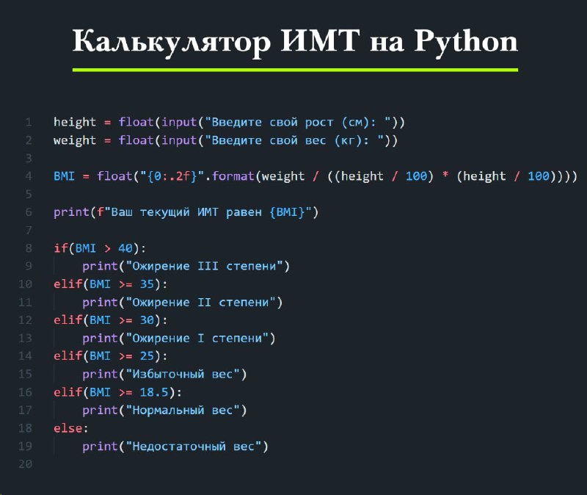The image size is (587, 495).
Task: Click line number 1 in the gutter
Action: pos(29,122)
